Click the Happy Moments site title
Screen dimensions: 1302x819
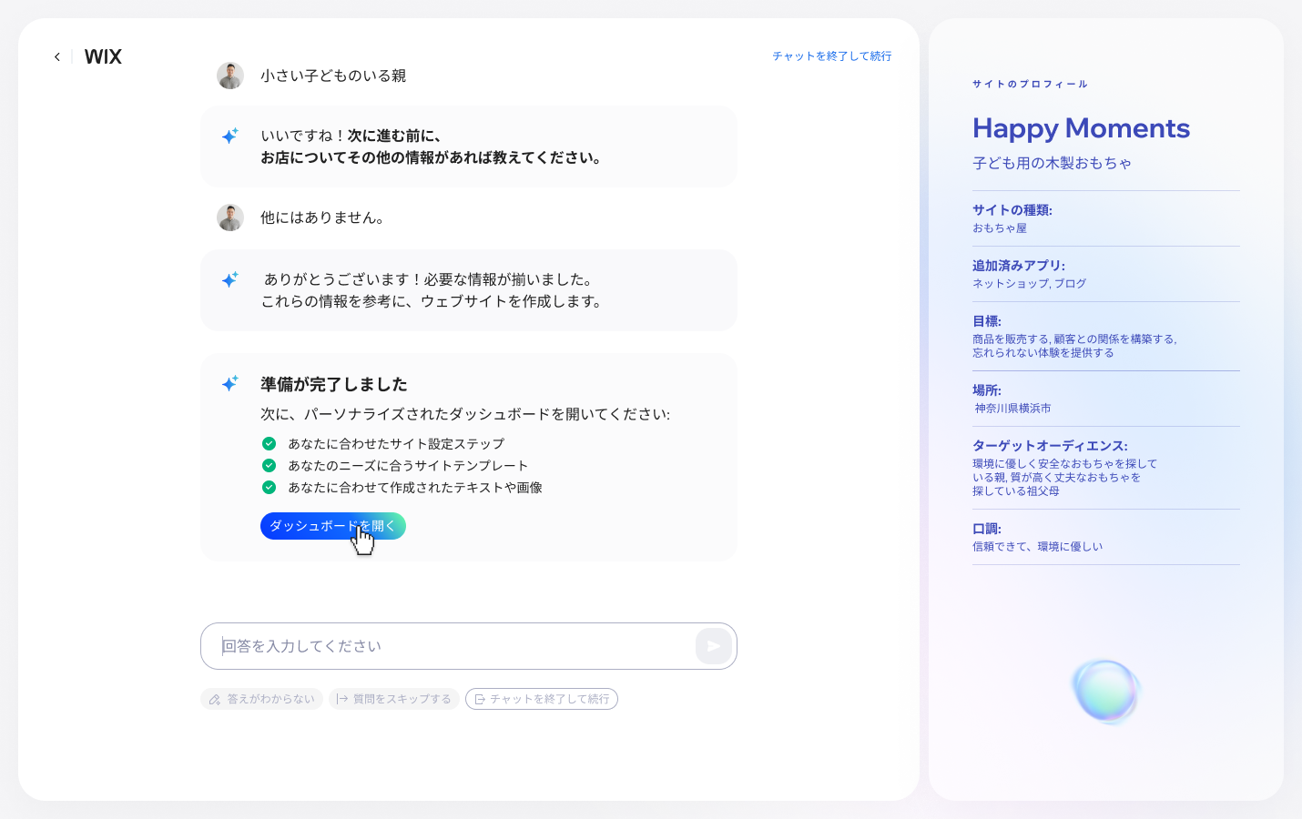click(x=1080, y=128)
